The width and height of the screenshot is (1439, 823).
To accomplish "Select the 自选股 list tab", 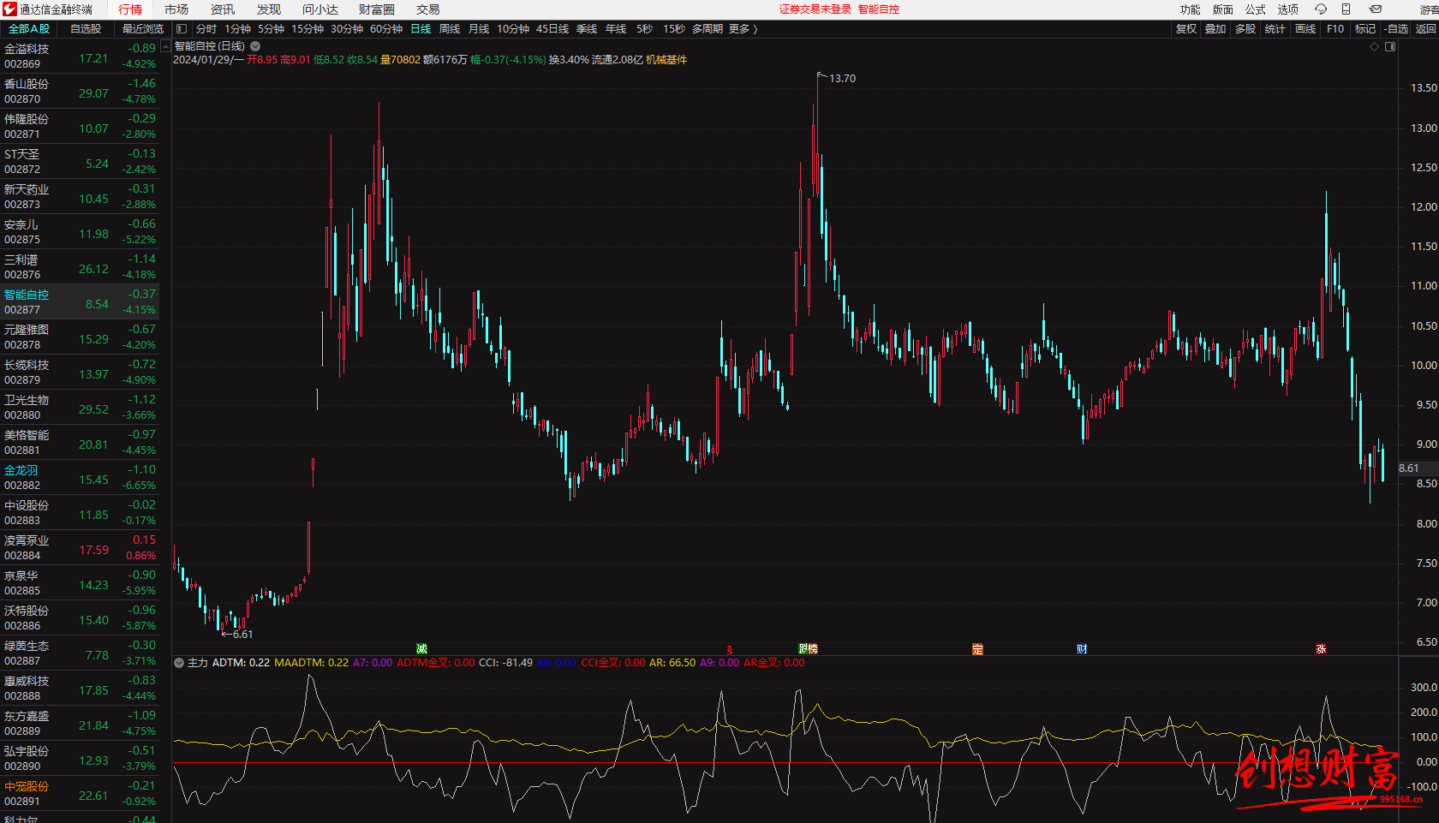I will click(86, 29).
